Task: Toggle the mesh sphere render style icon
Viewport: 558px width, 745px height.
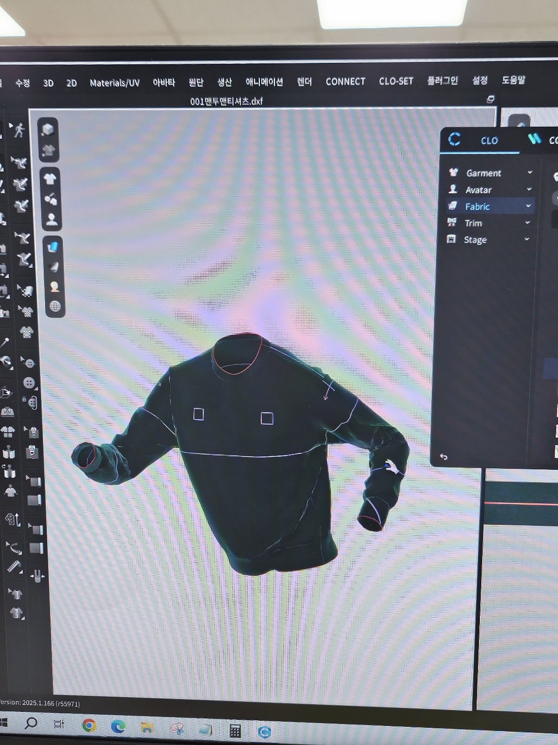Action: (55, 306)
